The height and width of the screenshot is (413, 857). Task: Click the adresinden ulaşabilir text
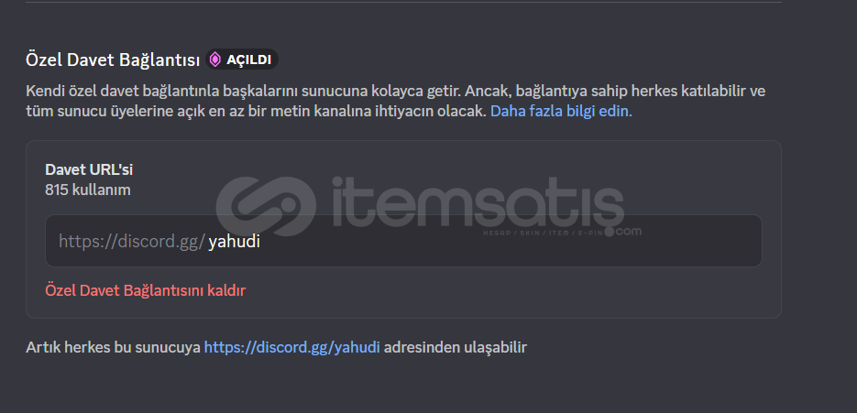[456, 347]
